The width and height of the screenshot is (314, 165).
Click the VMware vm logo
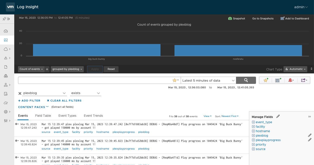(10, 7)
